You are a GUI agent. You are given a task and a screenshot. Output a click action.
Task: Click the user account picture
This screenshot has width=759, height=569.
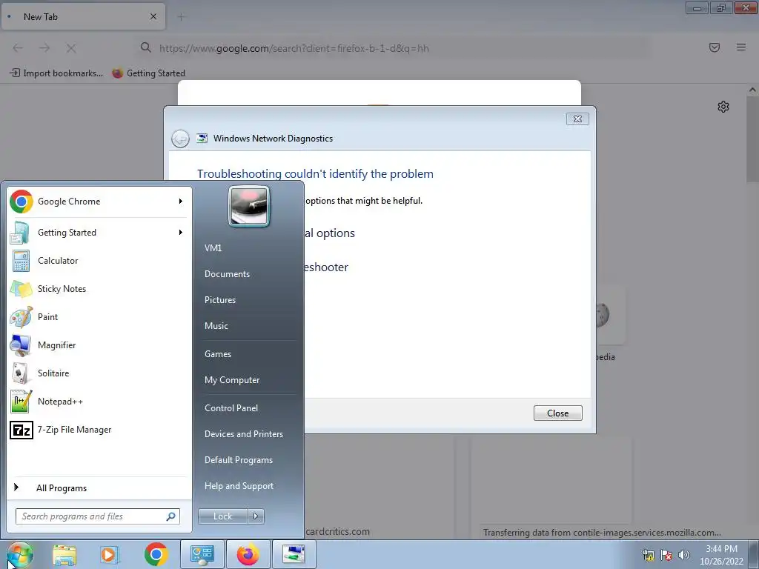pyautogui.click(x=249, y=206)
